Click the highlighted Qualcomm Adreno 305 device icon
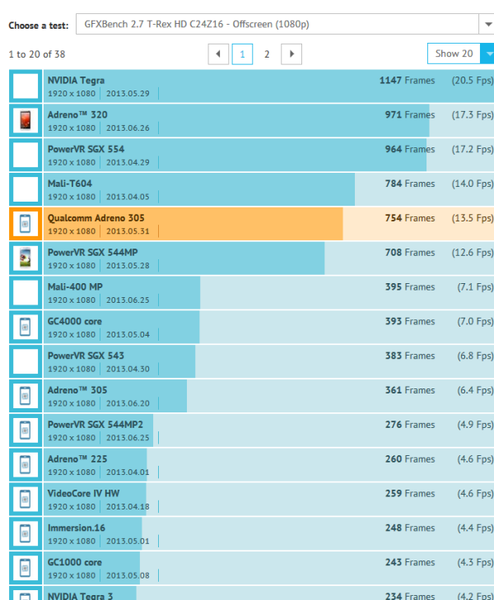The width and height of the screenshot is (494, 600). [x=26, y=224]
